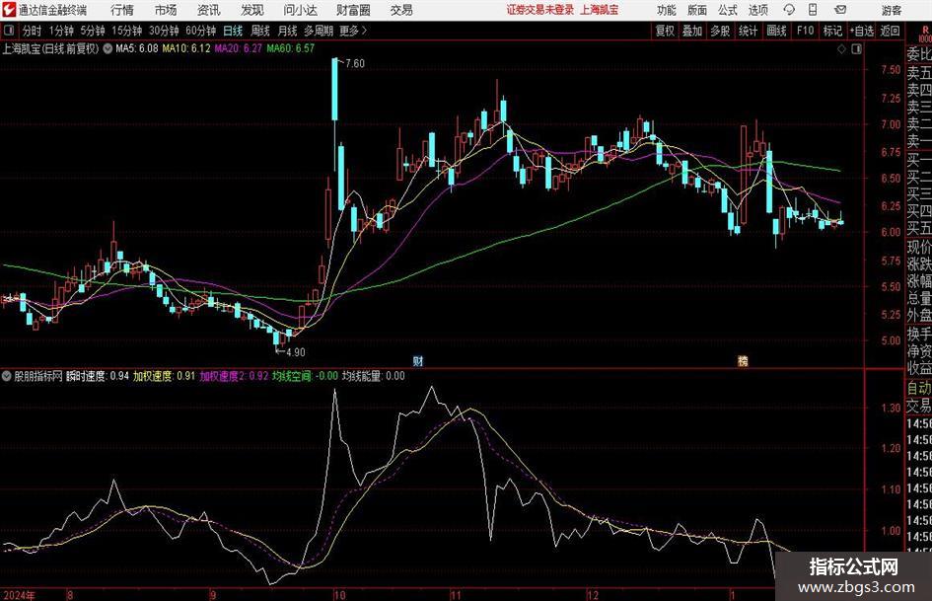Open the 行情 menu
The width and height of the screenshot is (932, 601).
click(x=122, y=10)
